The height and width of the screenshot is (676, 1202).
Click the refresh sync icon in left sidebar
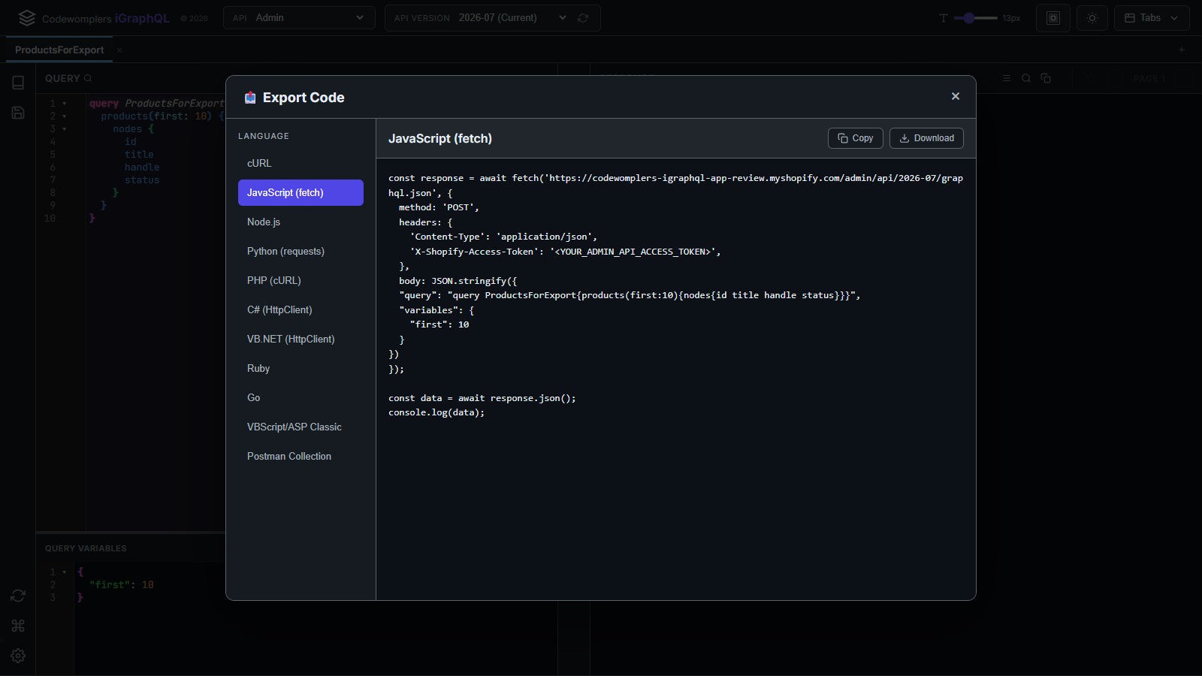pos(18,596)
